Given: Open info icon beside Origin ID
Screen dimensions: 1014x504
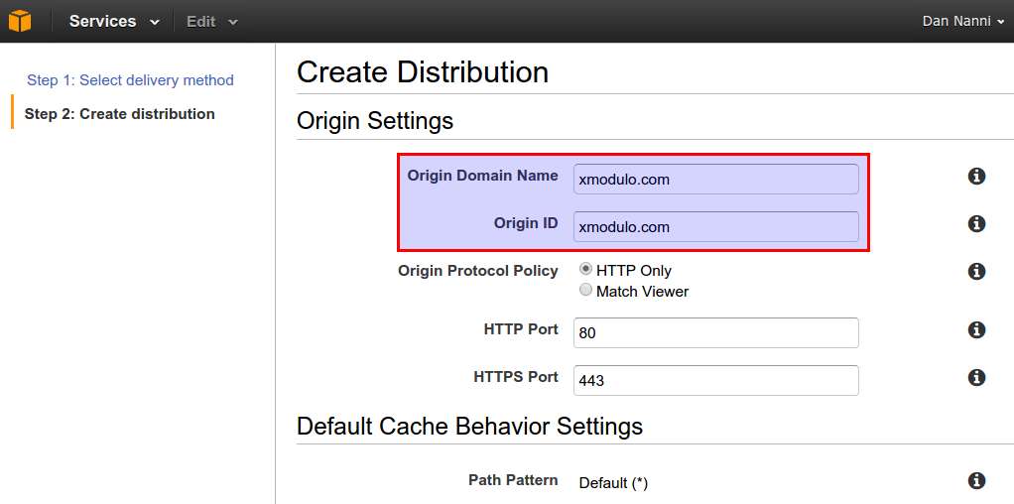Looking at the screenshot, I should point(976,224).
